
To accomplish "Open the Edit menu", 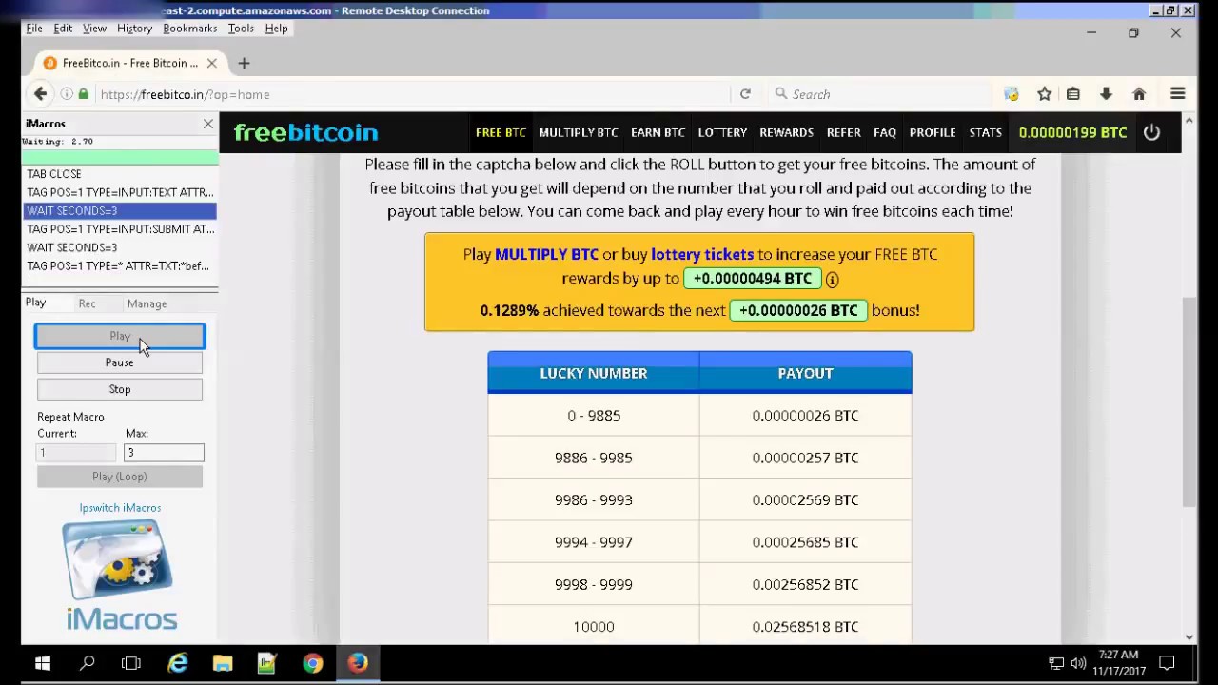I will [63, 29].
